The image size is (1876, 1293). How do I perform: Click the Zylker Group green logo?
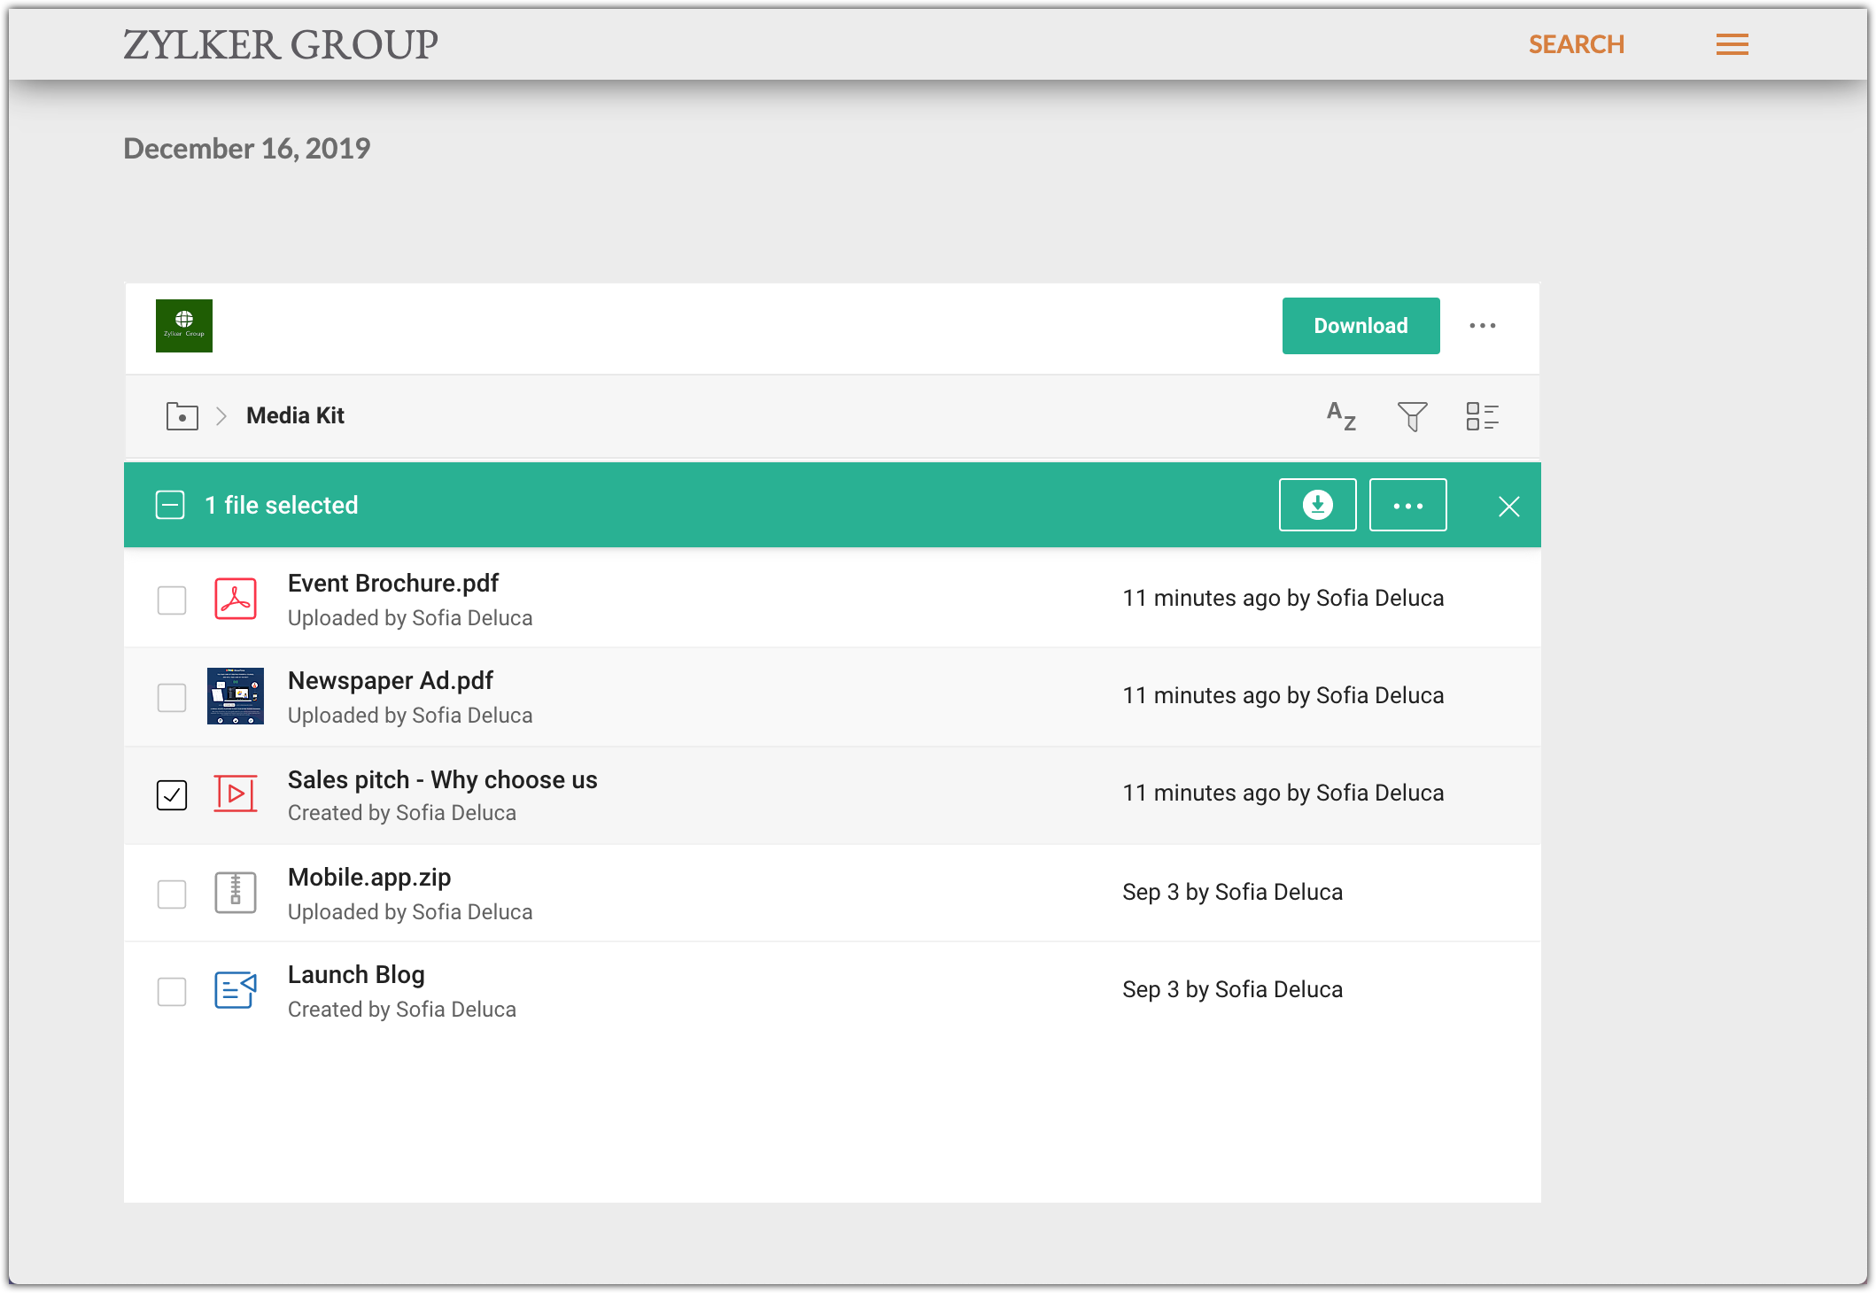point(184,326)
